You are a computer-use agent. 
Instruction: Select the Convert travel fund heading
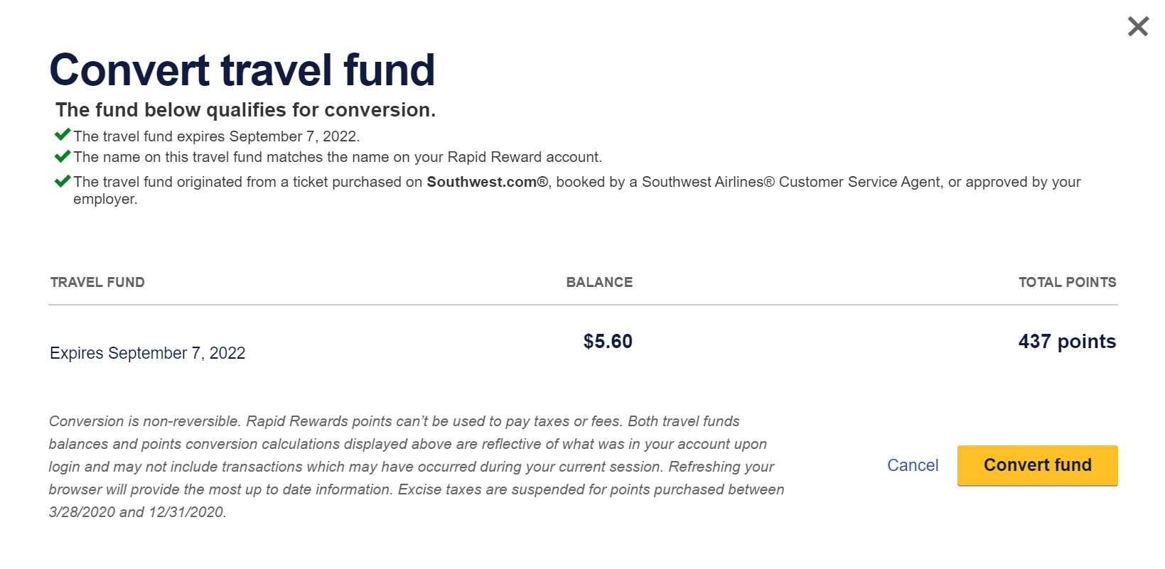tap(242, 70)
